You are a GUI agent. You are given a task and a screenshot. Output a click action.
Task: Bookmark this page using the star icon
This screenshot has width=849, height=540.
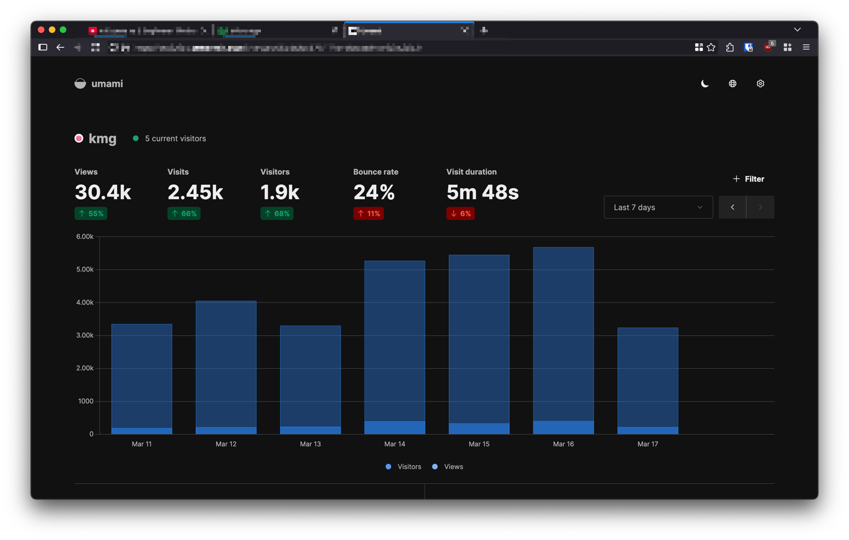(x=711, y=47)
